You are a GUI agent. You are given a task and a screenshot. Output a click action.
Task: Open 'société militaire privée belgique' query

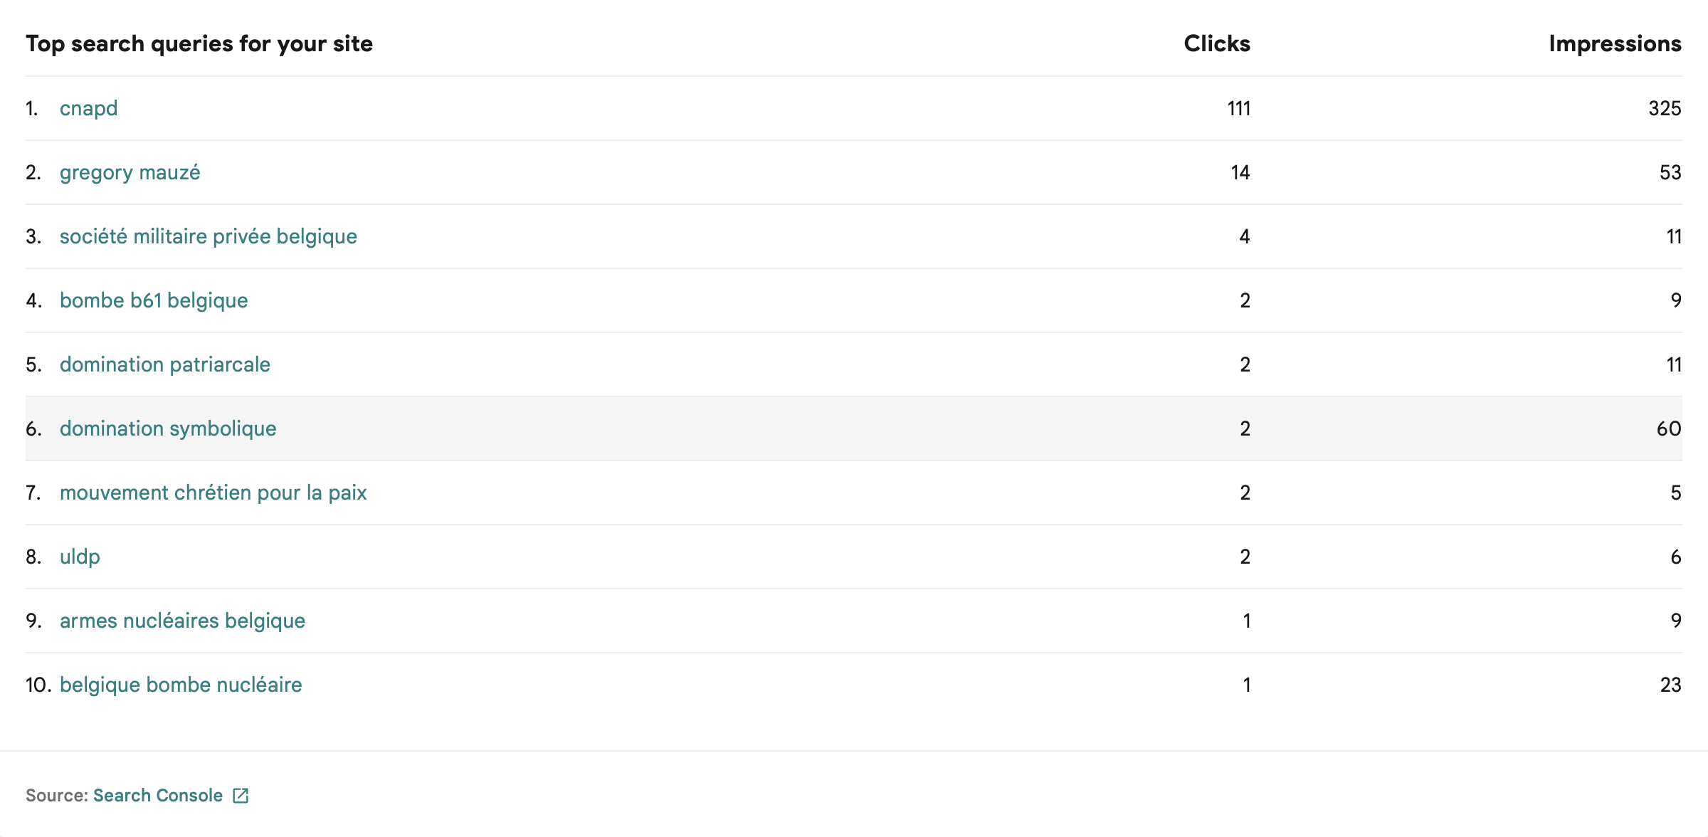coord(208,236)
